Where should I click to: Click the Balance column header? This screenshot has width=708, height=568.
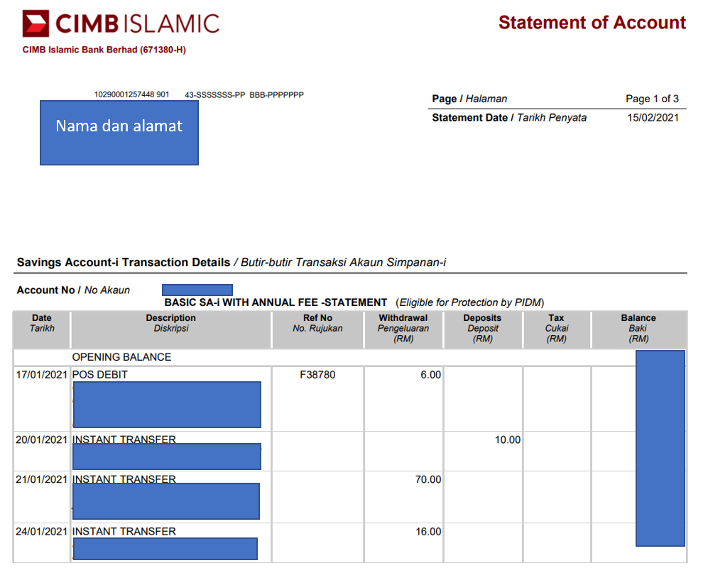pyautogui.click(x=638, y=328)
